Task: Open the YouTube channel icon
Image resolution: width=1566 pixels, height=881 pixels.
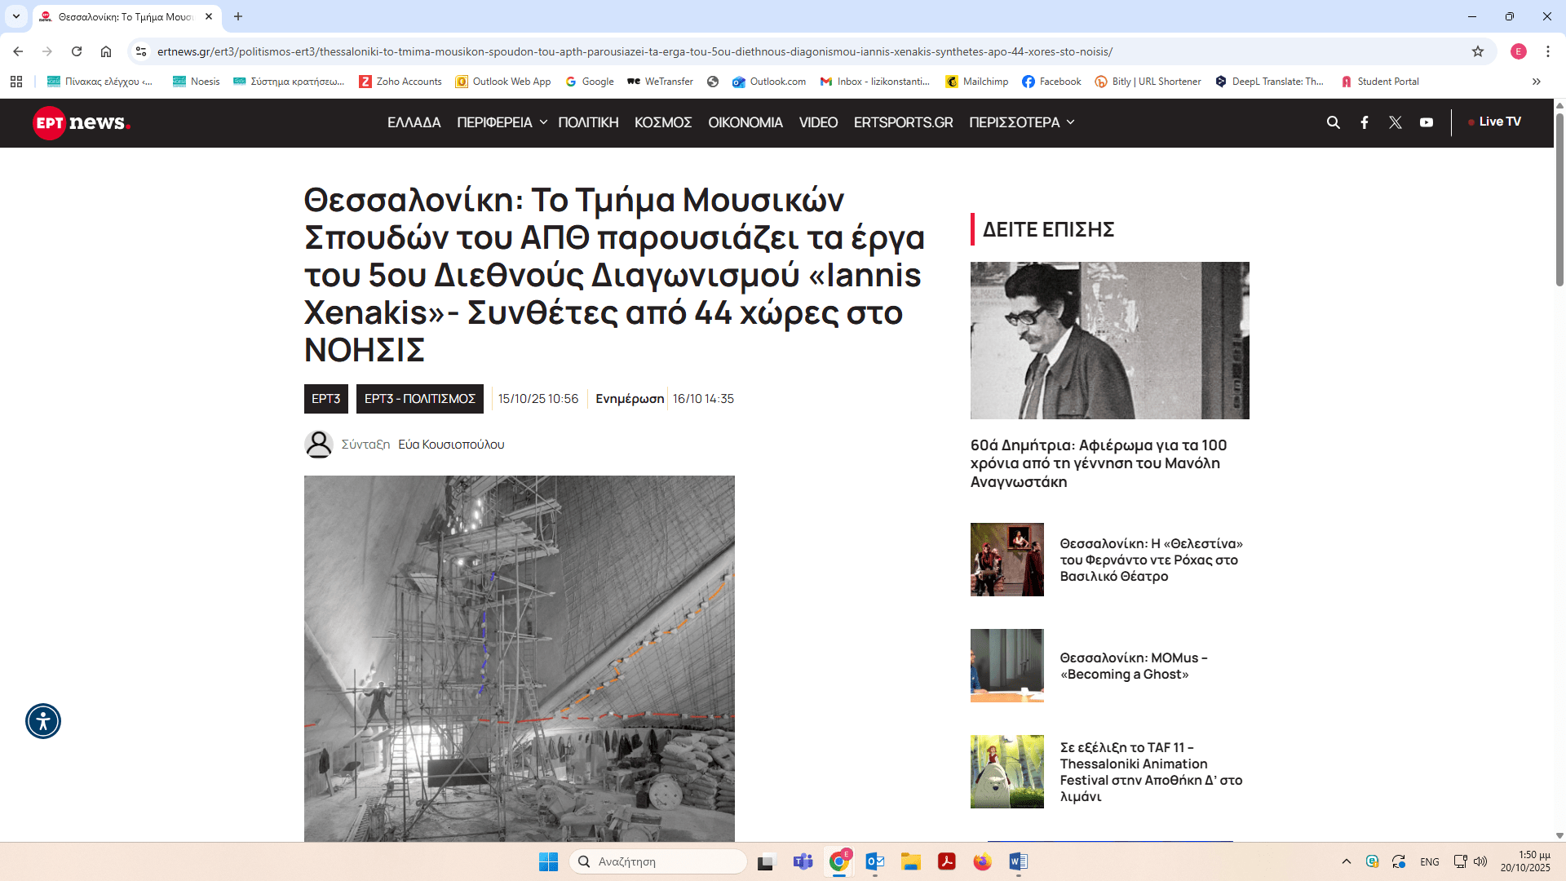Action: [x=1427, y=122]
